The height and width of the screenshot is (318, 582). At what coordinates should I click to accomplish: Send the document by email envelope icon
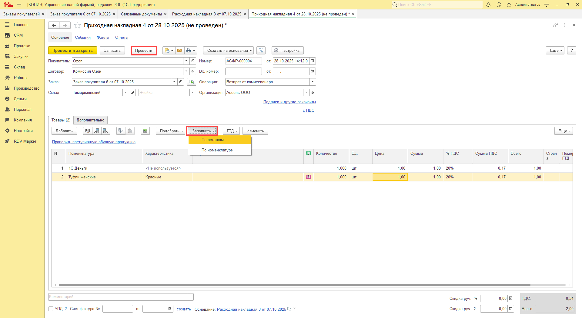tap(179, 50)
